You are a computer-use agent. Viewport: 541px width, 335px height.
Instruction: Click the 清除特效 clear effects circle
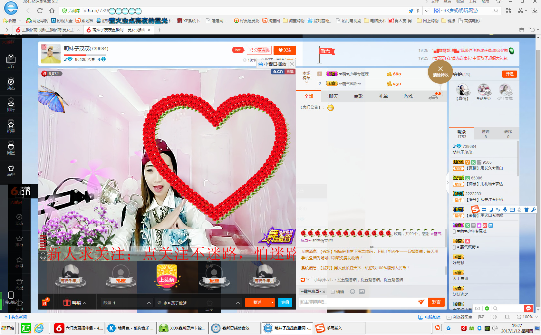pos(440,71)
